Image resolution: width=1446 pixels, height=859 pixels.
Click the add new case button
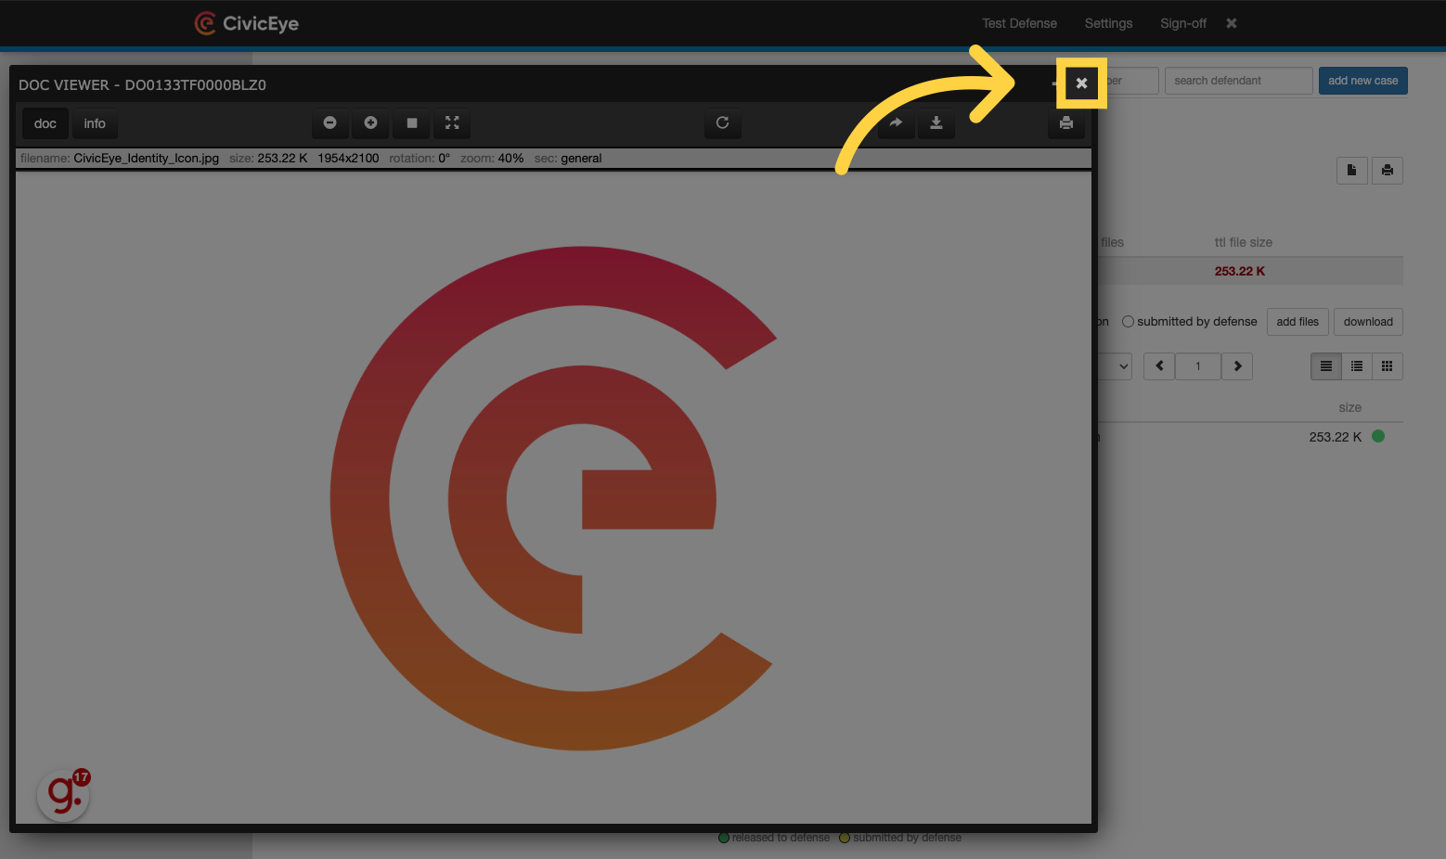(1362, 81)
